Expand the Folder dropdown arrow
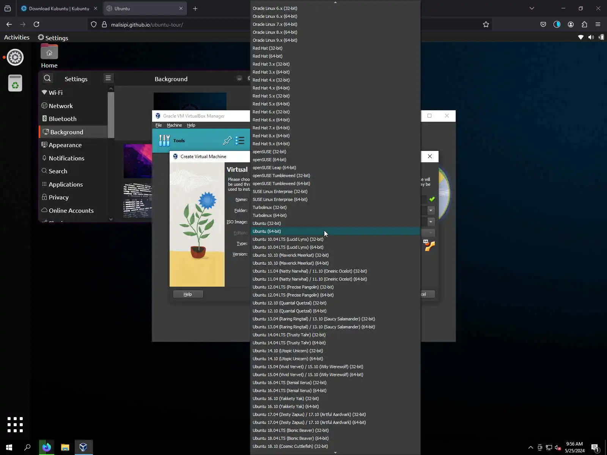 (x=431, y=210)
